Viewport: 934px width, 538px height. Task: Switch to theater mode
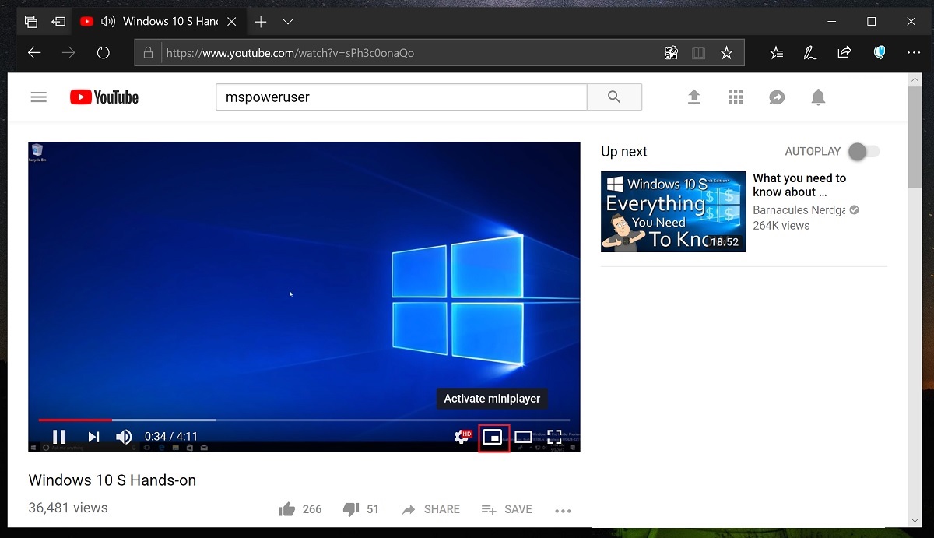coord(523,438)
